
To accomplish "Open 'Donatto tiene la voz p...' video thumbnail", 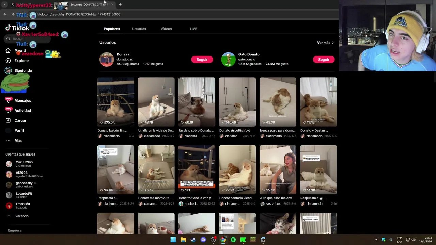I will 197,170.
